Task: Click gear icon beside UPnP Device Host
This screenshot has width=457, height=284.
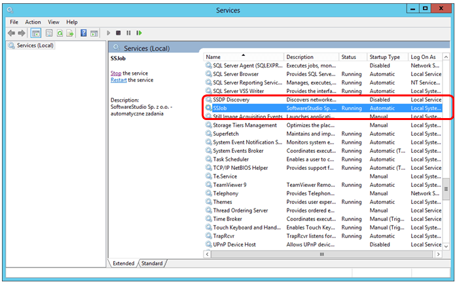Action: tap(208, 244)
